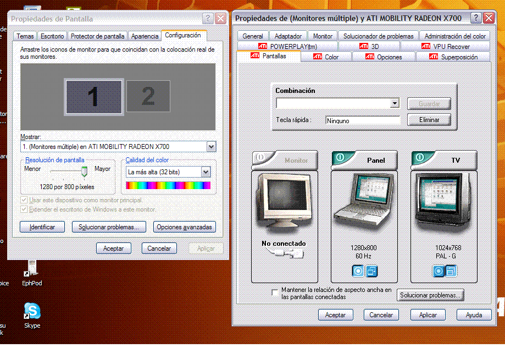Open the ATI VPU Recover tab
The width and height of the screenshot is (505, 348).
[446, 46]
